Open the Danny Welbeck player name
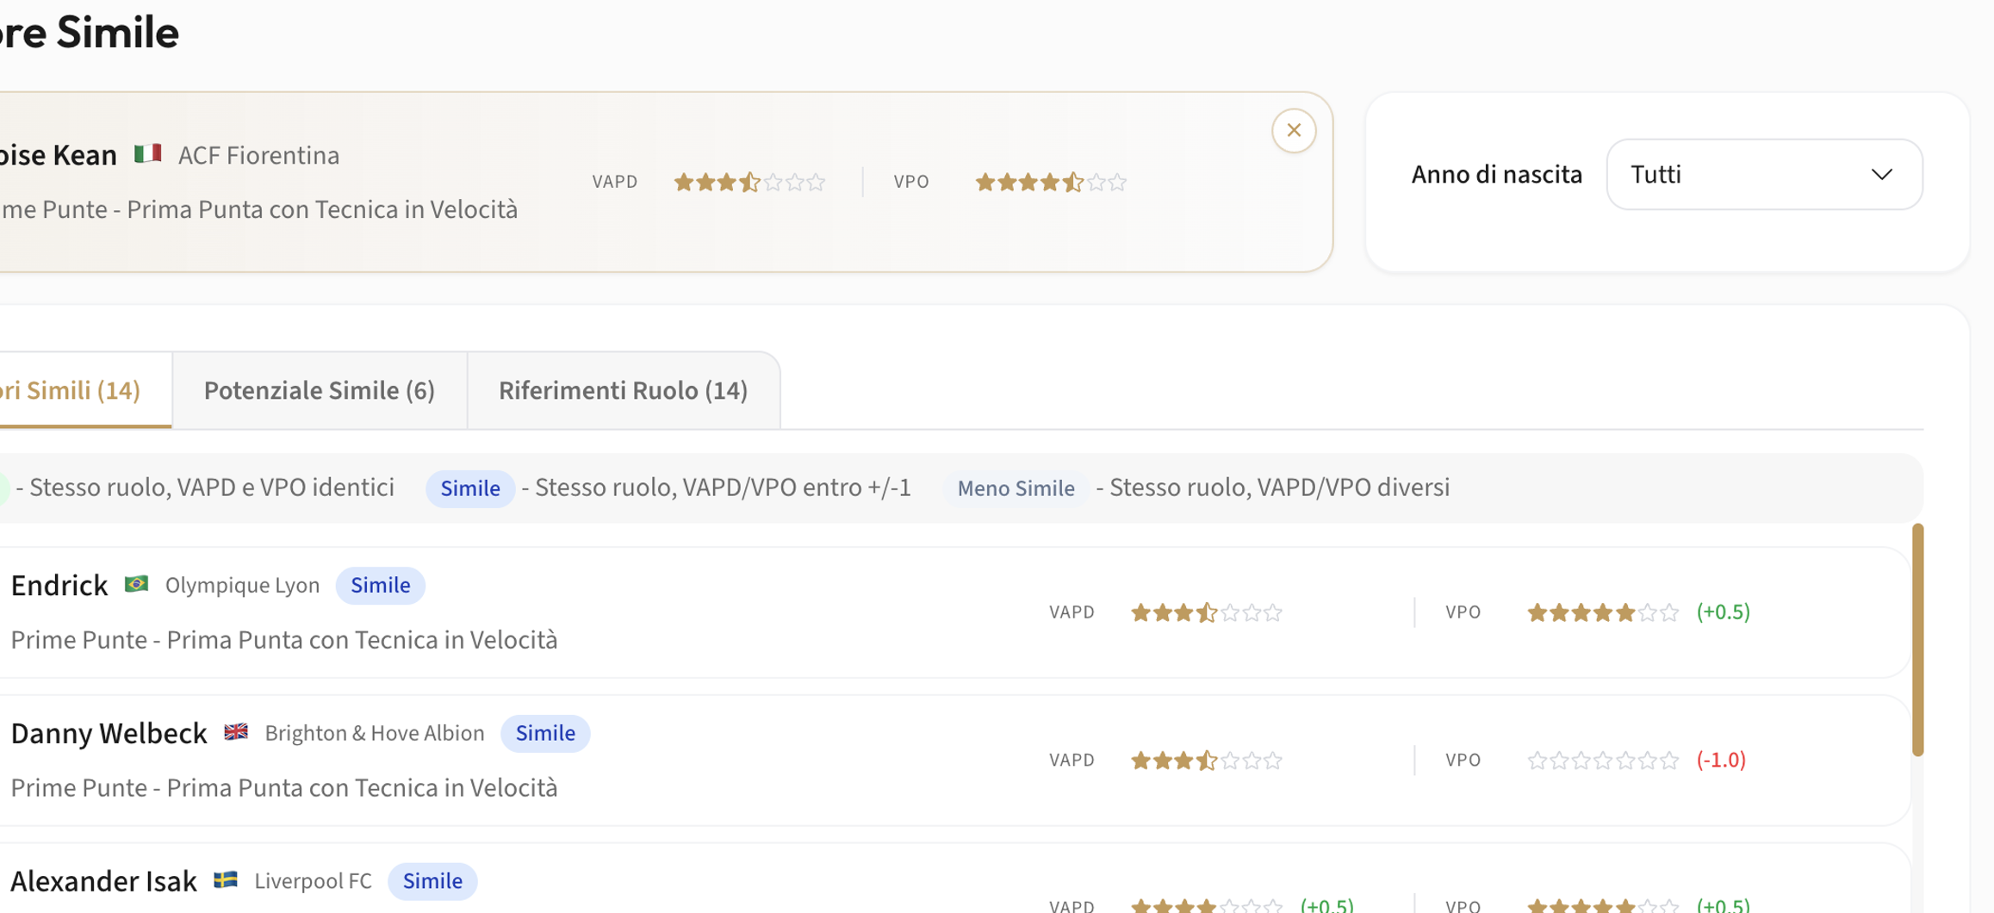 tap(109, 734)
